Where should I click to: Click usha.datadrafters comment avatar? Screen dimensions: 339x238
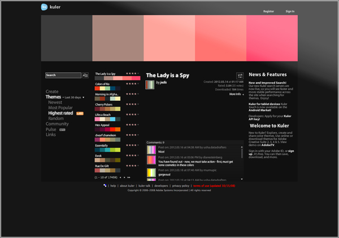(151, 150)
